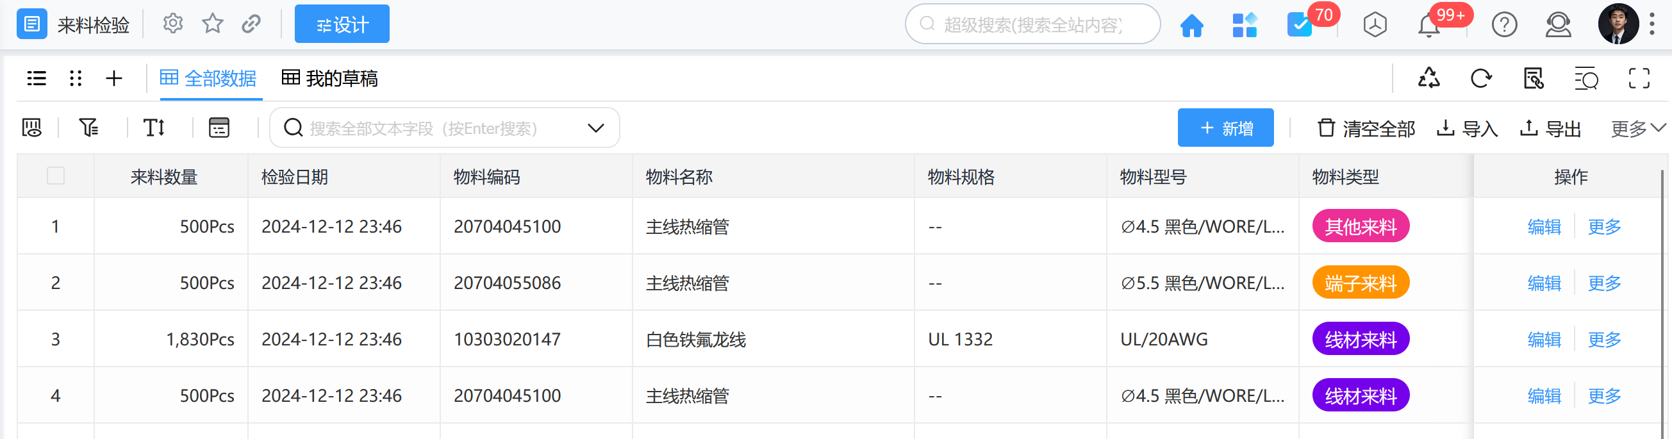Open the filter funnel icon
1672x439 pixels.
[x=88, y=128]
